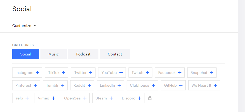Add GitHub using its plus icon

181,85
